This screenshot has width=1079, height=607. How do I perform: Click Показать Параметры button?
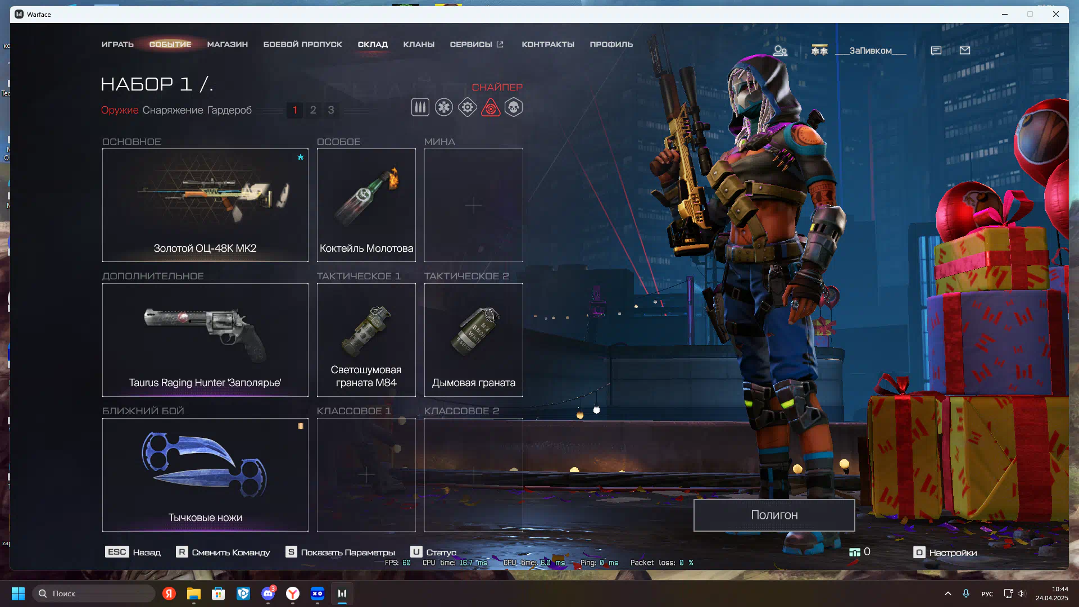click(x=340, y=552)
